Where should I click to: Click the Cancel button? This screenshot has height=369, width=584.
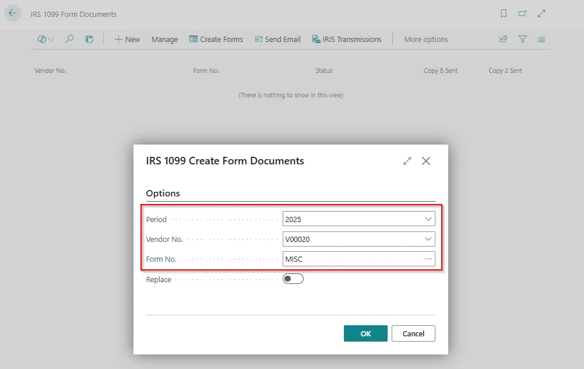click(x=413, y=333)
